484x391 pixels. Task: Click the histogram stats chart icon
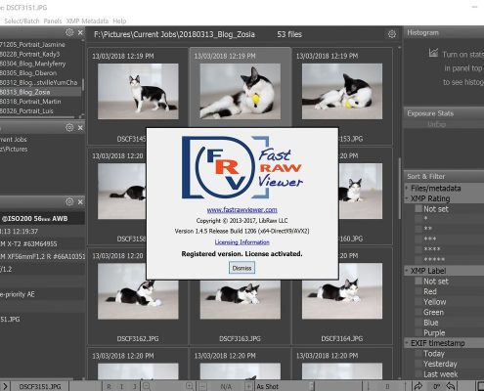pos(433,53)
